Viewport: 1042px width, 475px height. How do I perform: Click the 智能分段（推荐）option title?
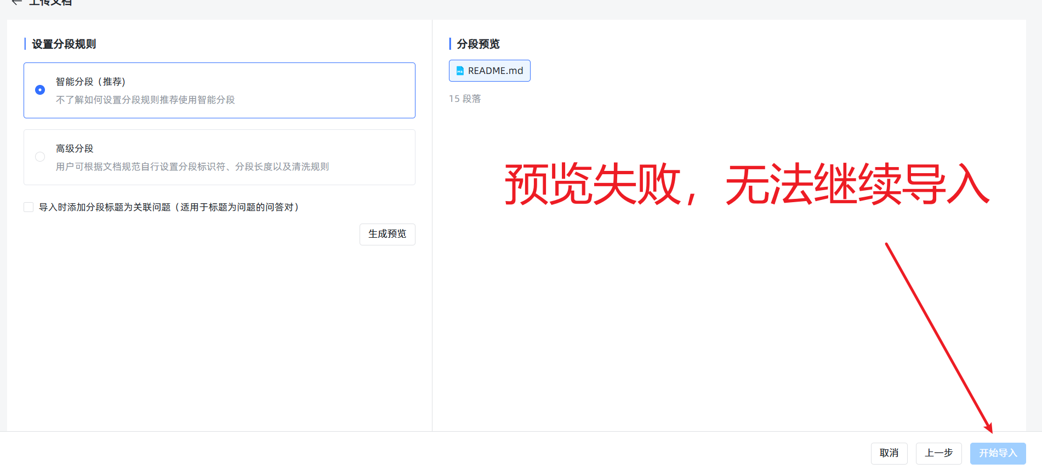tap(91, 82)
